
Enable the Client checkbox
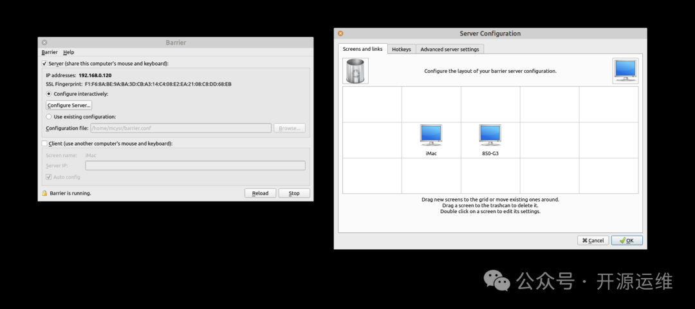pos(44,144)
